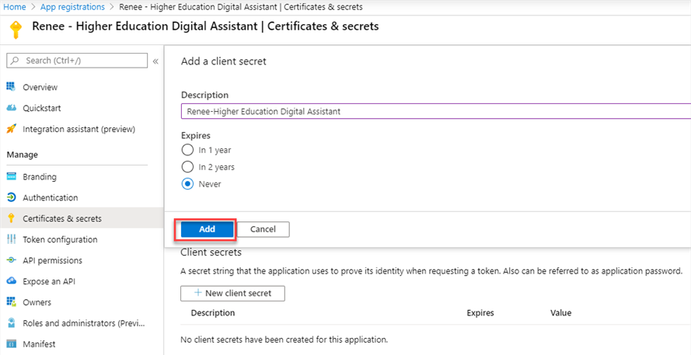Click the magnifier icon in the search box
Viewport: 691px width, 355px height.
coord(15,61)
